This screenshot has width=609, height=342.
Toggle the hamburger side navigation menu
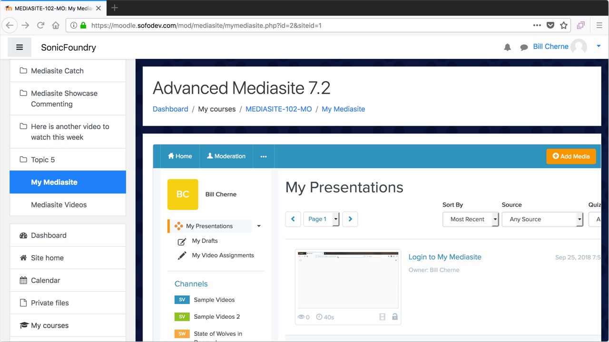[x=20, y=47]
